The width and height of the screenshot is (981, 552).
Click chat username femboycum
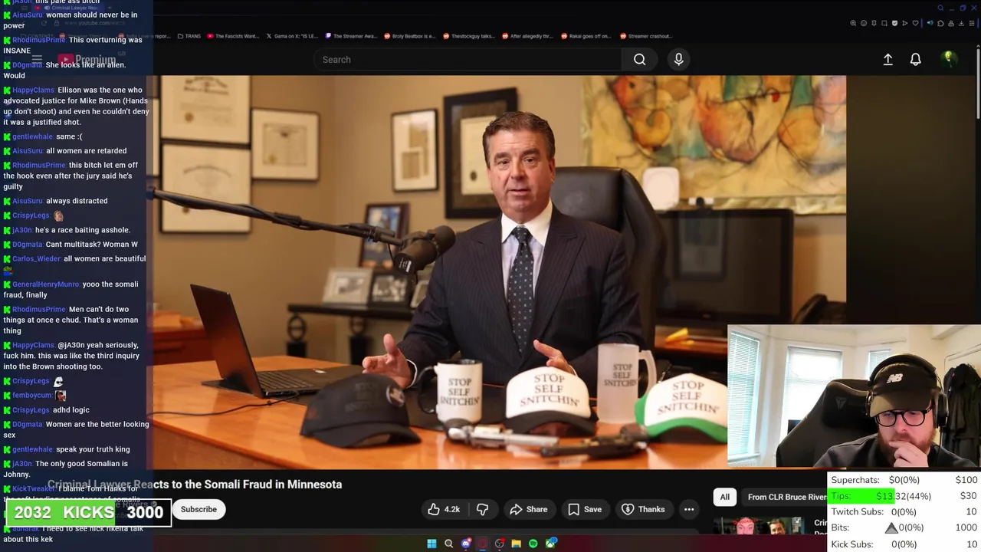coord(32,396)
